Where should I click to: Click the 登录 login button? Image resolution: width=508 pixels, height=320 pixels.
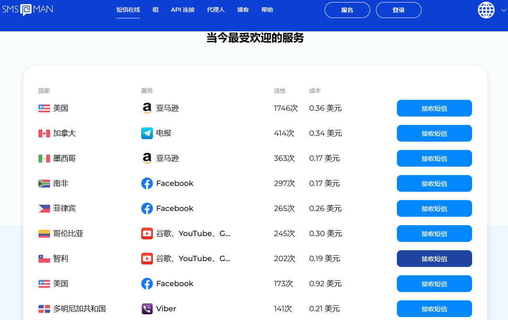coord(399,10)
